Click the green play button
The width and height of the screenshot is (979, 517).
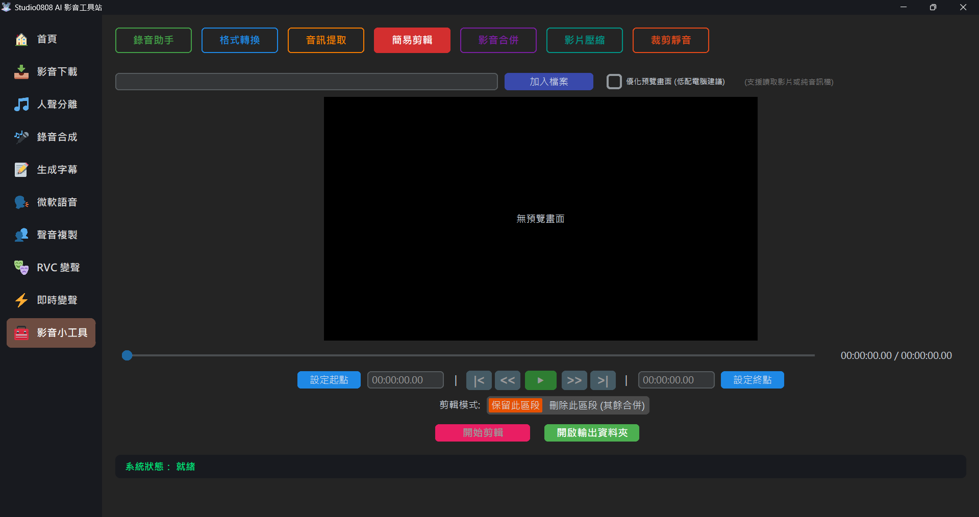541,380
